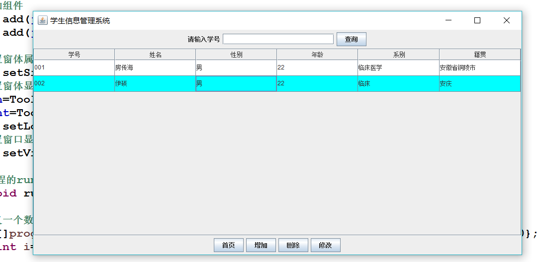Select cell with student ID 001
Viewport: 538px width, 262px height.
(74, 68)
